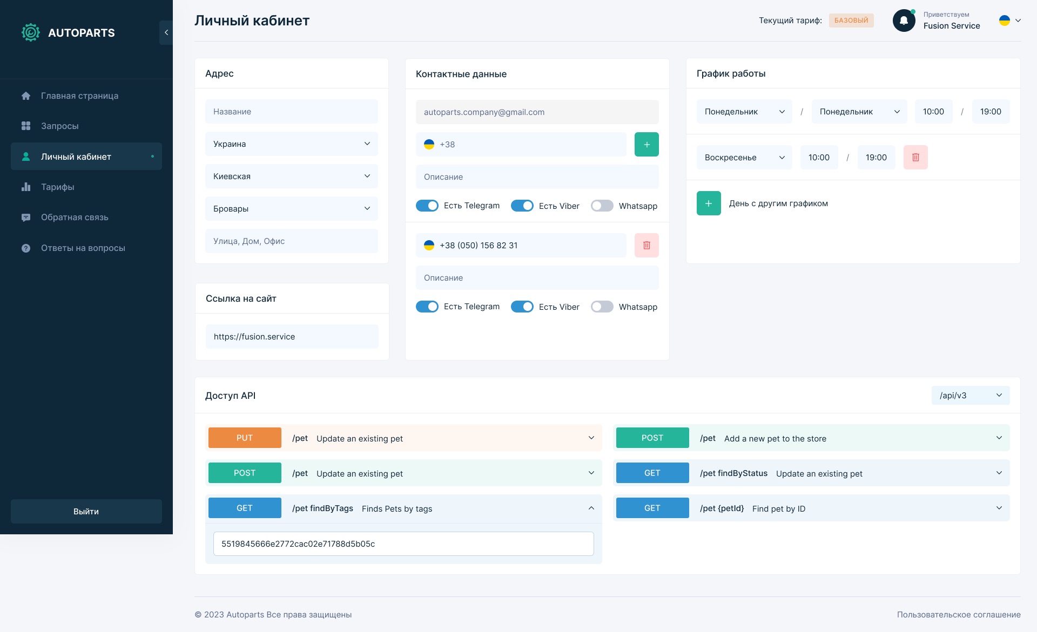Expand the GET /pet findByTags endpoint
This screenshot has width=1037, height=632.
coord(590,508)
